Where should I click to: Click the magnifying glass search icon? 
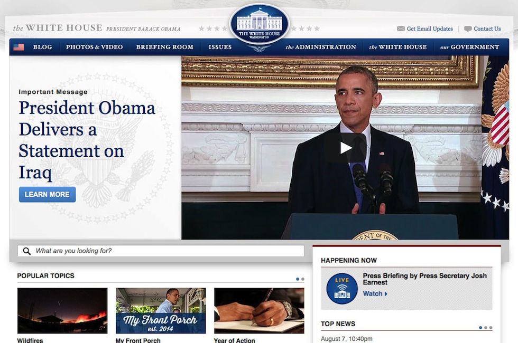(x=27, y=251)
